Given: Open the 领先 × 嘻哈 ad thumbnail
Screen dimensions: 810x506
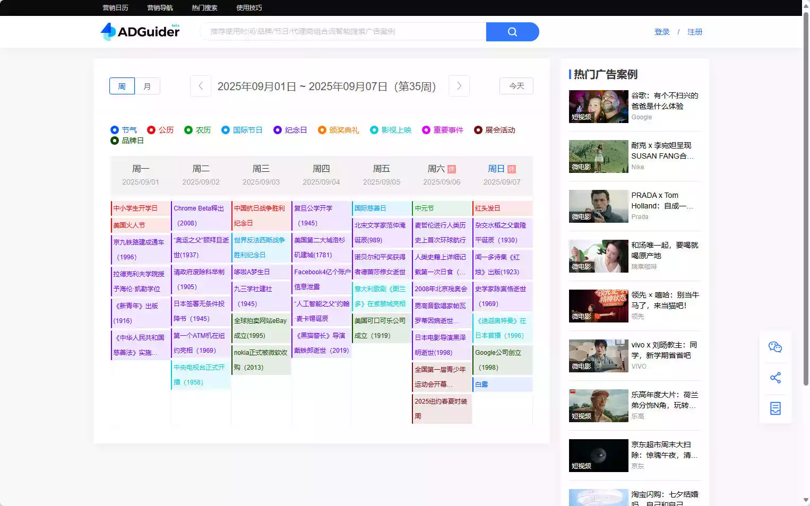Looking at the screenshot, I should coord(599,306).
